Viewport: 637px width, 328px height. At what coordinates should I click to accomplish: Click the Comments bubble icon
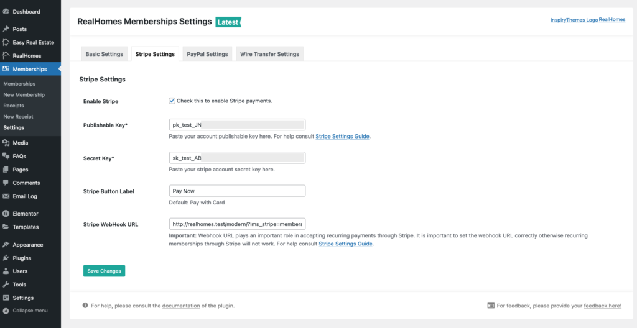pyautogui.click(x=6, y=183)
